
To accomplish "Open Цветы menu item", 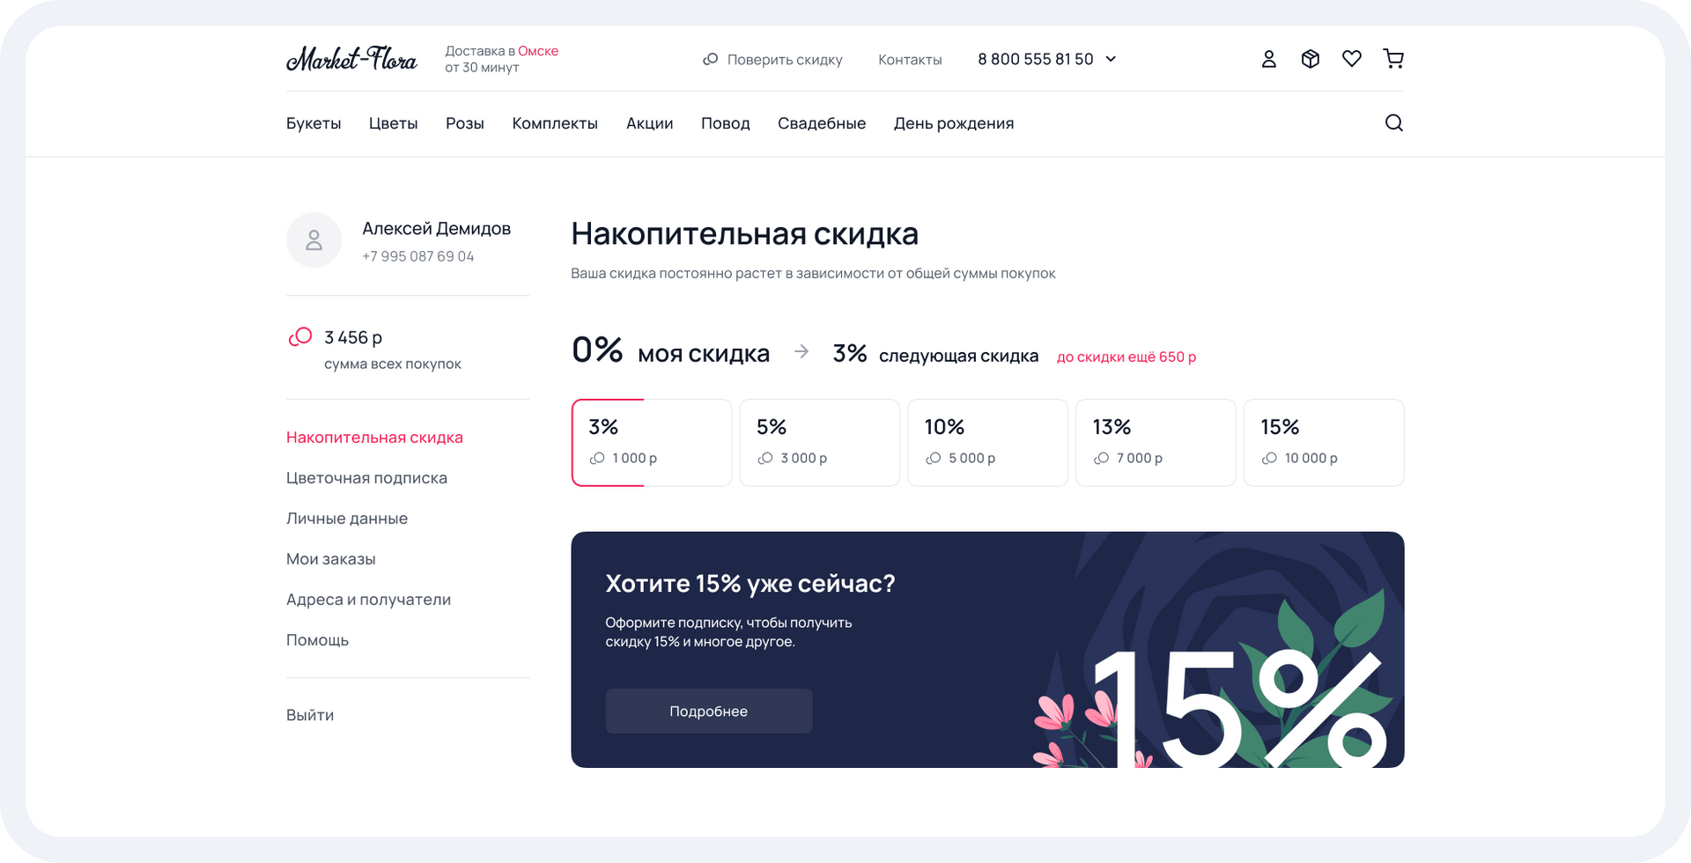I will point(393,123).
